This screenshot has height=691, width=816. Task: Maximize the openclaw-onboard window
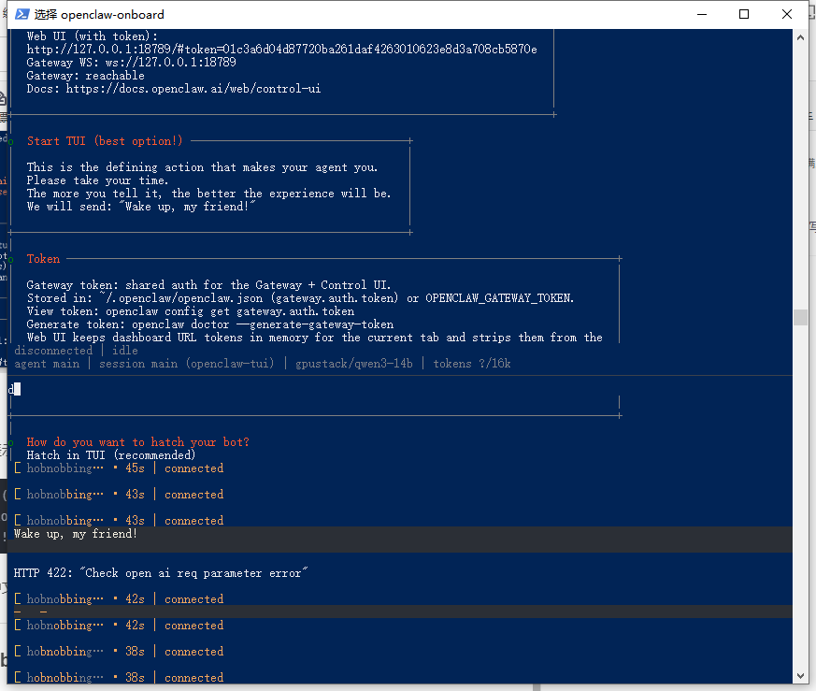click(744, 14)
